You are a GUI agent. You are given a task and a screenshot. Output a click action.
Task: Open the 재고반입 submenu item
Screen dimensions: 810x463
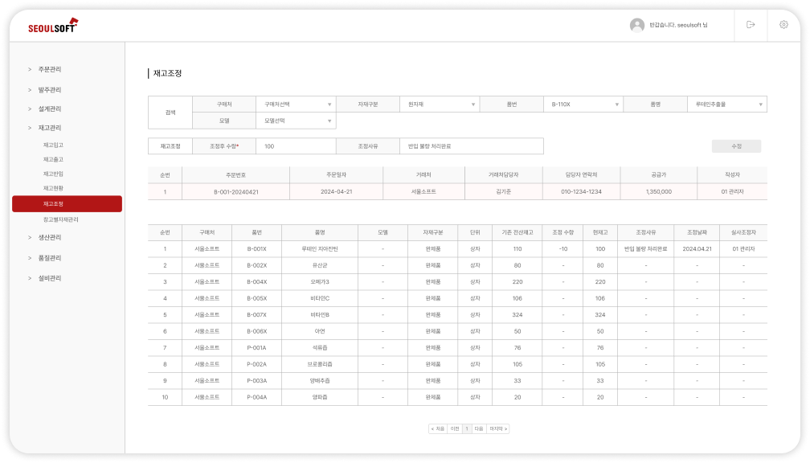coord(53,174)
